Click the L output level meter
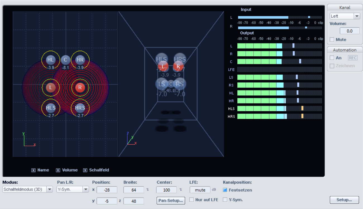This screenshot has height=209, width=363. (x=279, y=46)
